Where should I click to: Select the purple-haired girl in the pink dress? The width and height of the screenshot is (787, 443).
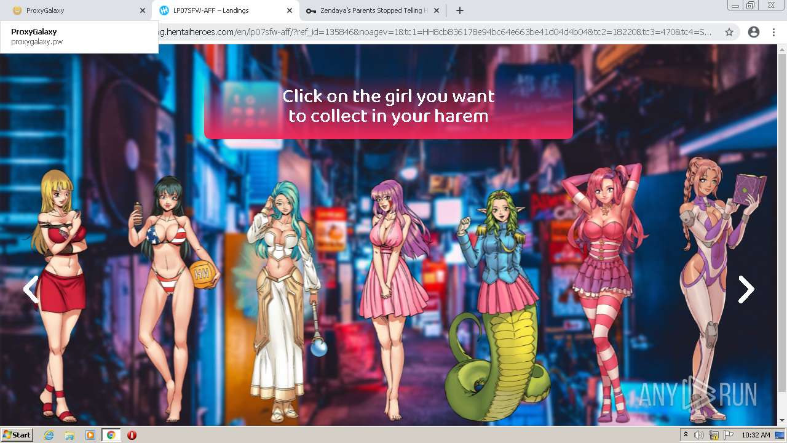click(x=393, y=300)
